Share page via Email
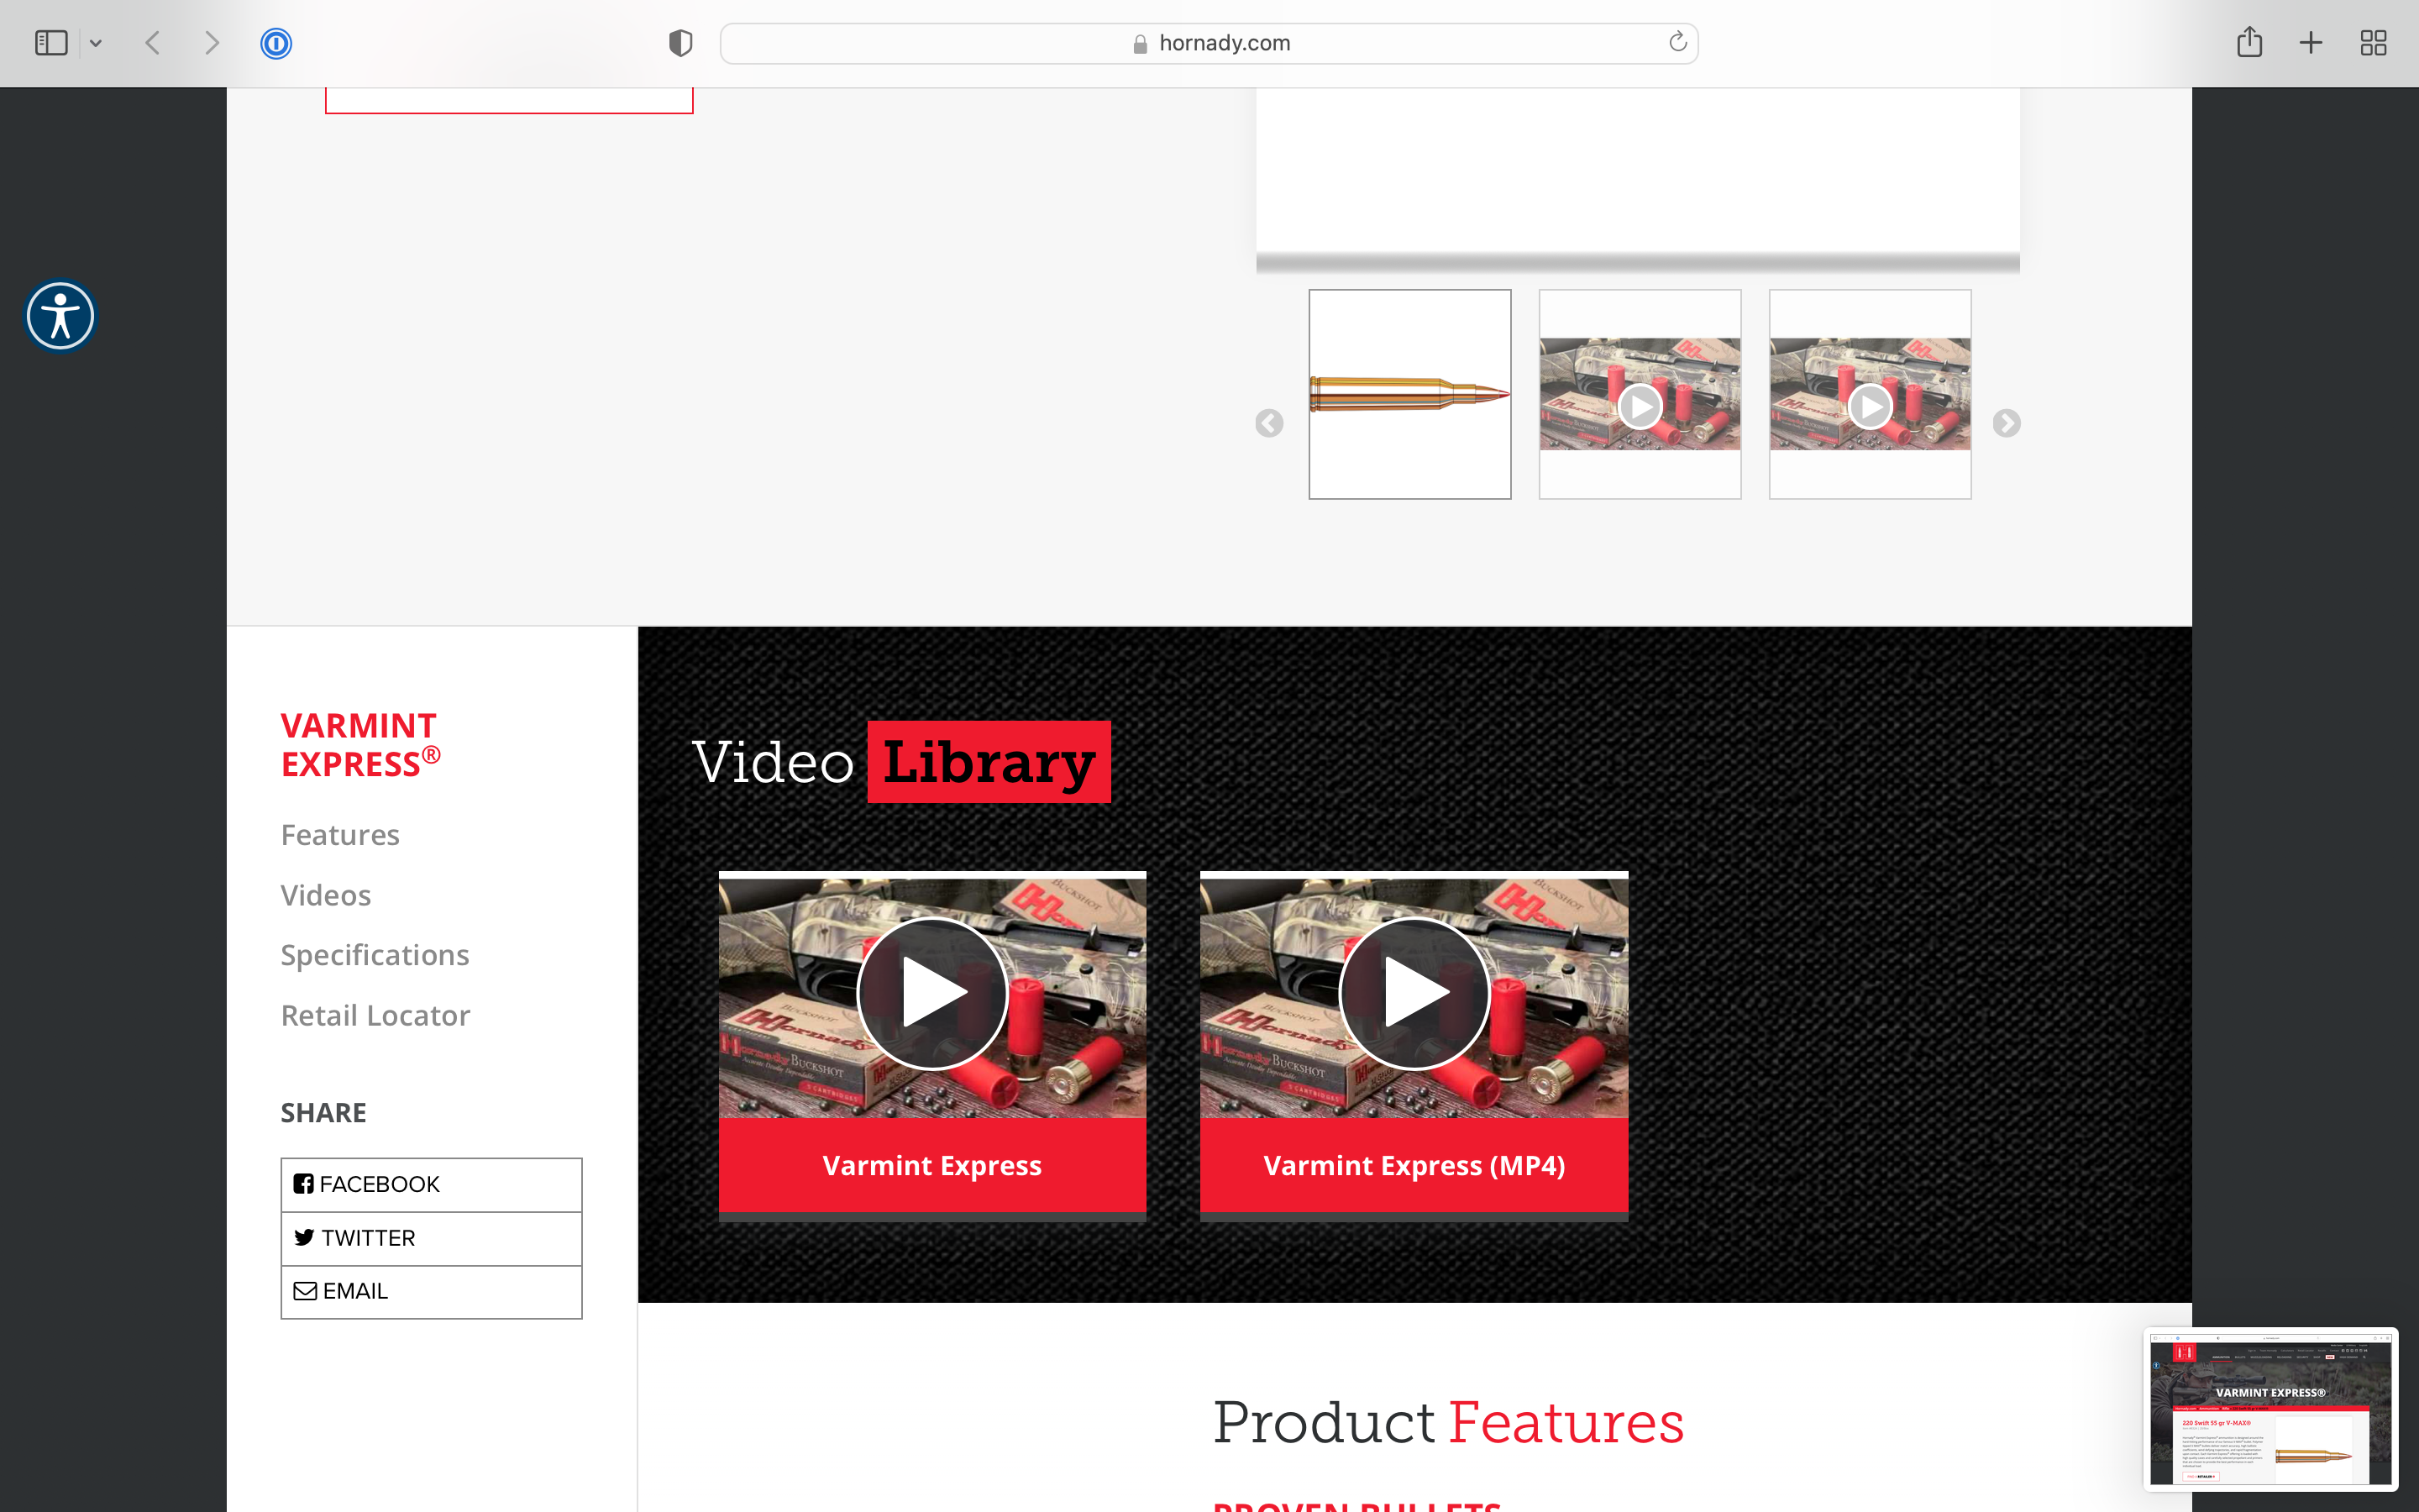2419x1512 pixels. coord(432,1291)
